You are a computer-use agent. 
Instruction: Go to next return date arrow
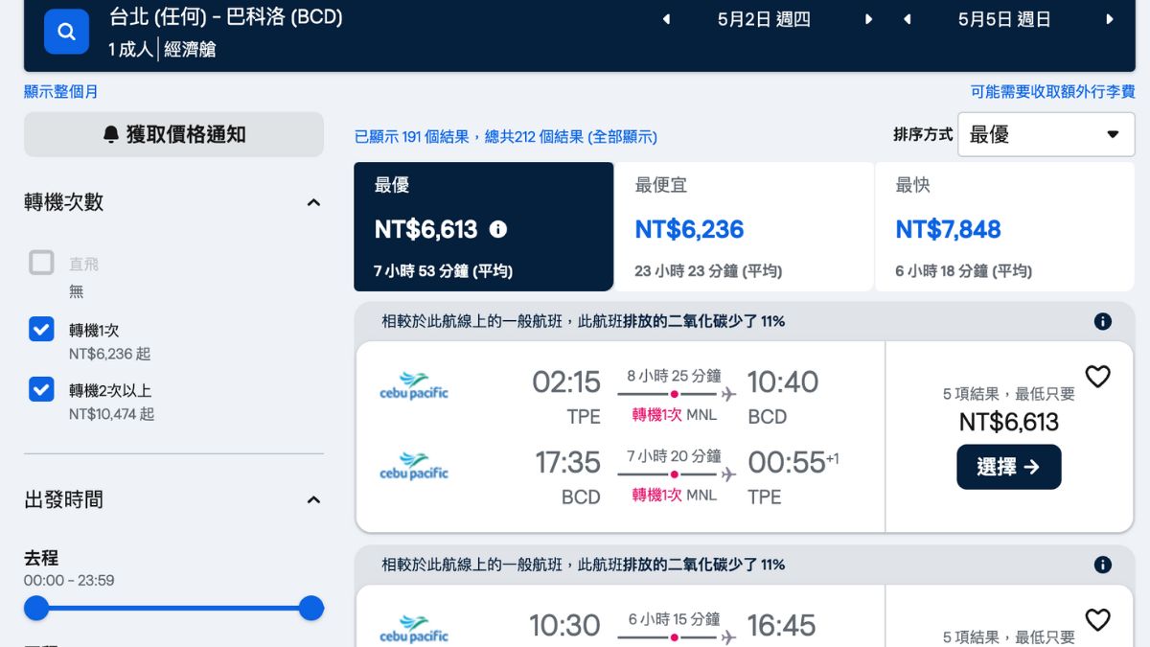point(1110,19)
